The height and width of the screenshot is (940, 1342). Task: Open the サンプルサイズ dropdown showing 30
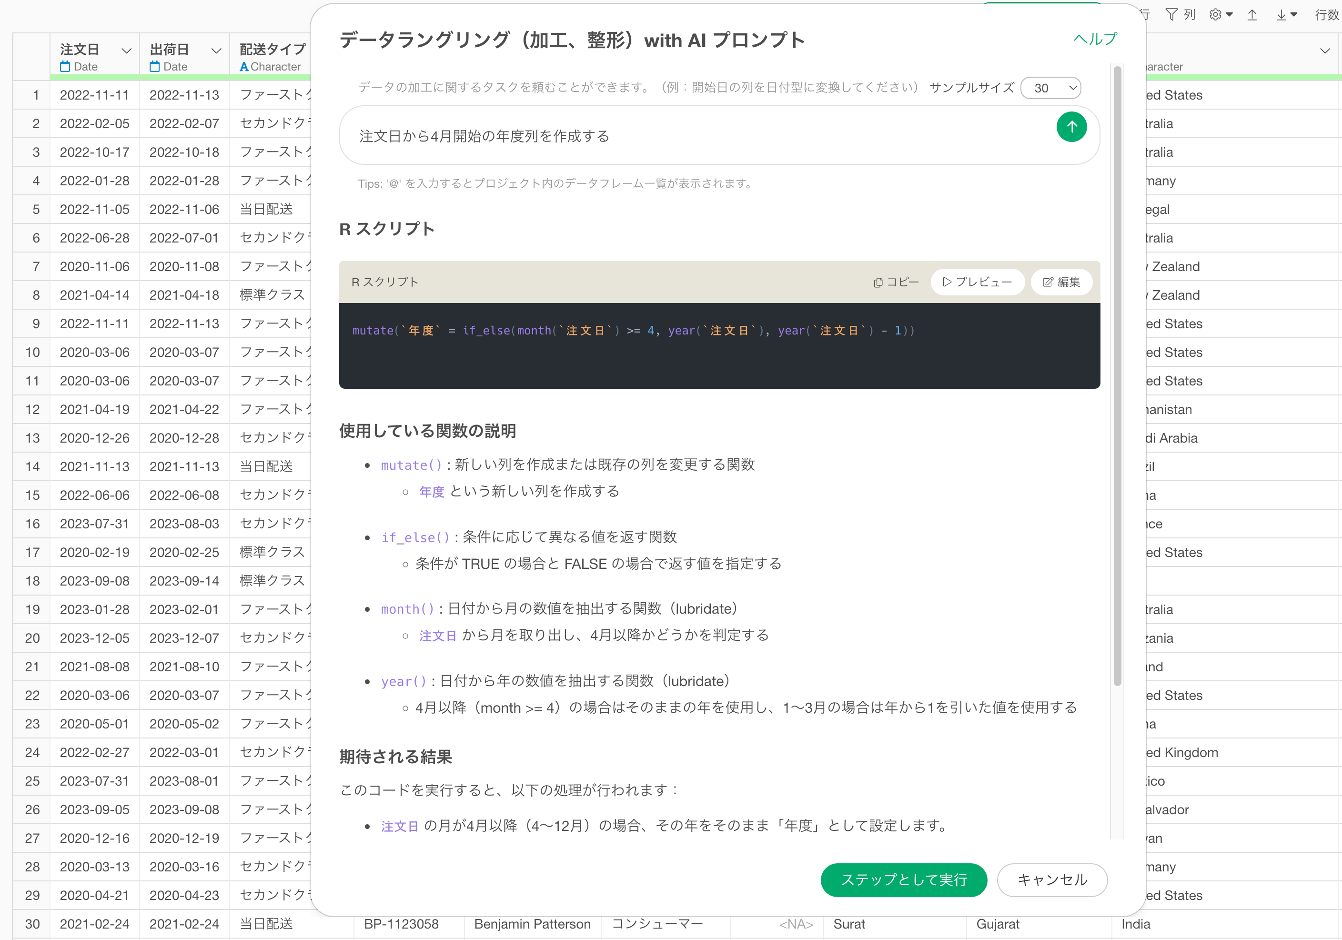tap(1050, 88)
